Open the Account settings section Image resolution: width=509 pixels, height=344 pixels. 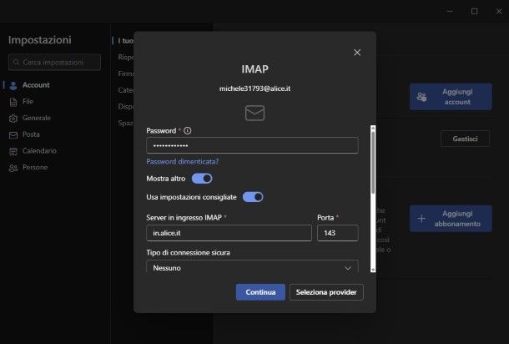(35, 85)
